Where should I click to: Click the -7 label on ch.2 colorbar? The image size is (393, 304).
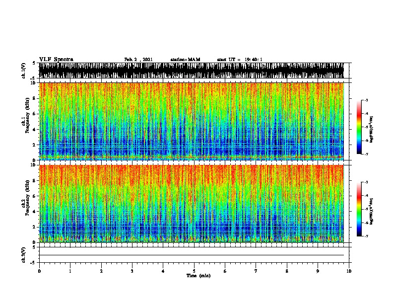click(366, 236)
